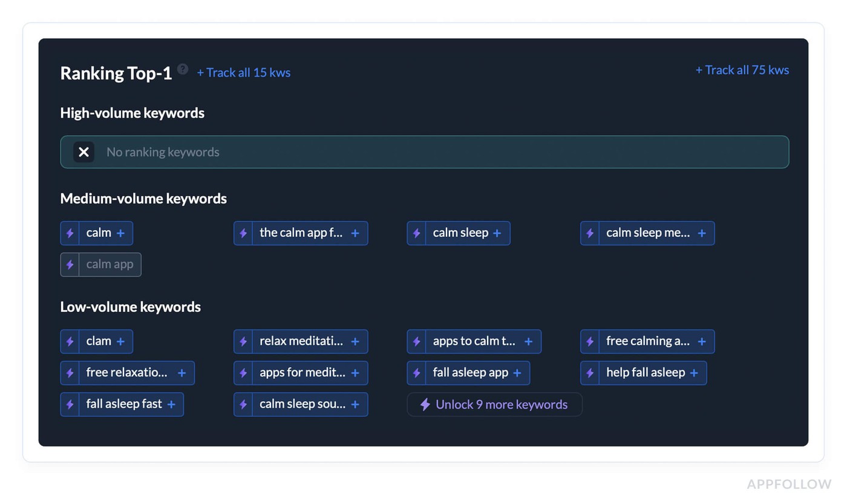Click the Track all 75 kws link

[742, 70]
